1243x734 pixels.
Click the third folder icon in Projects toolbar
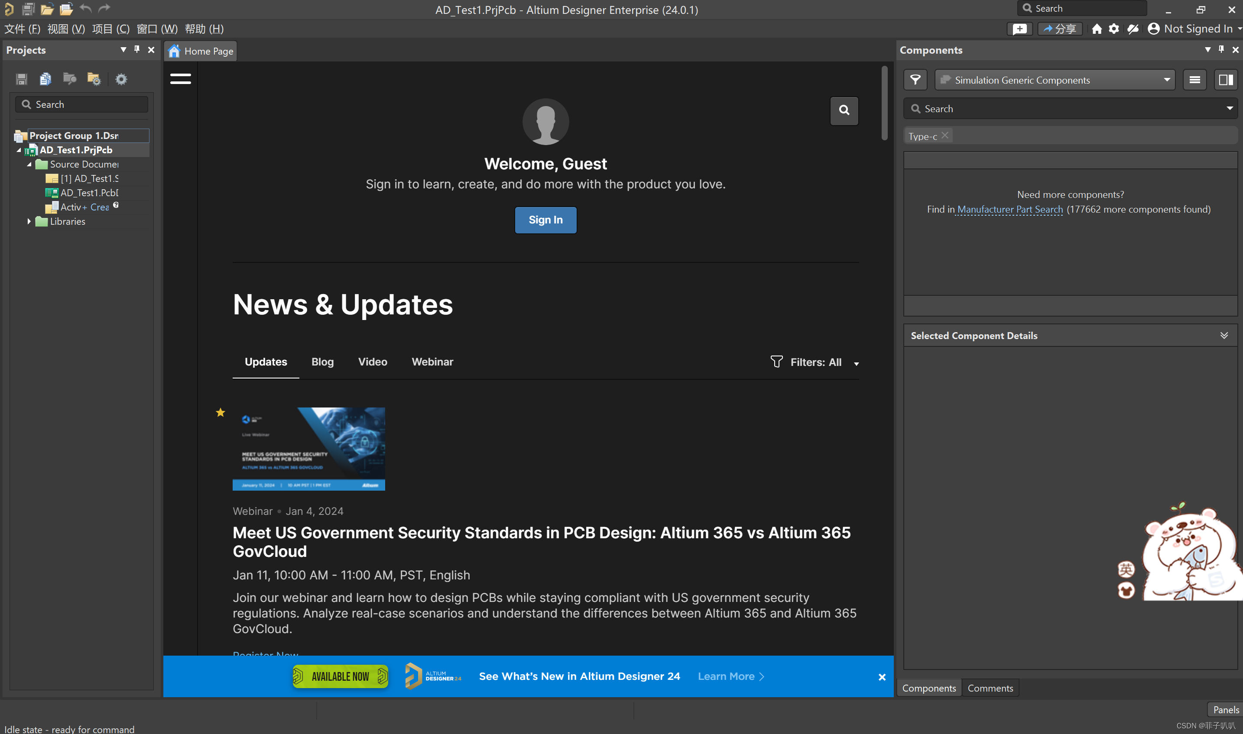70,79
